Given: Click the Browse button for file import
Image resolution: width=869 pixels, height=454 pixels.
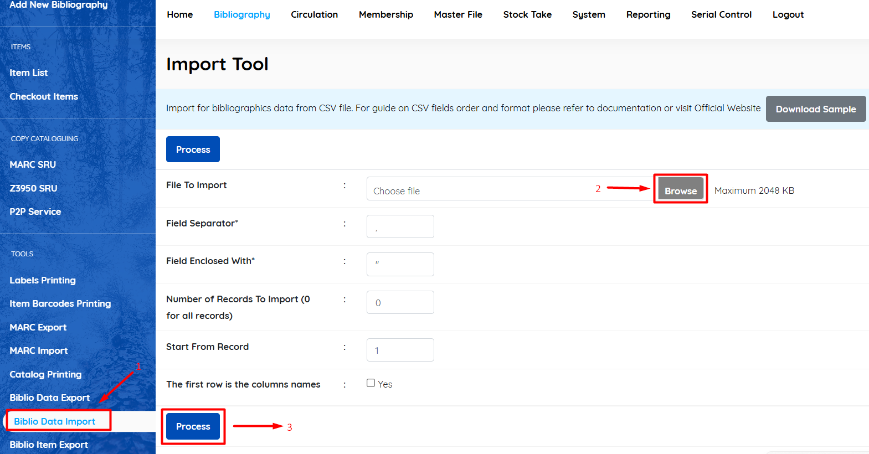Looking at the screenshot, I should (680, 189).
